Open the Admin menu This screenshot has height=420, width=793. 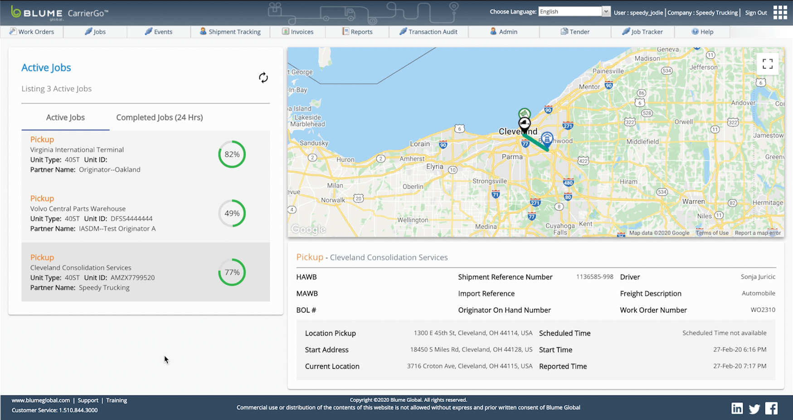[x=504, y=32]
